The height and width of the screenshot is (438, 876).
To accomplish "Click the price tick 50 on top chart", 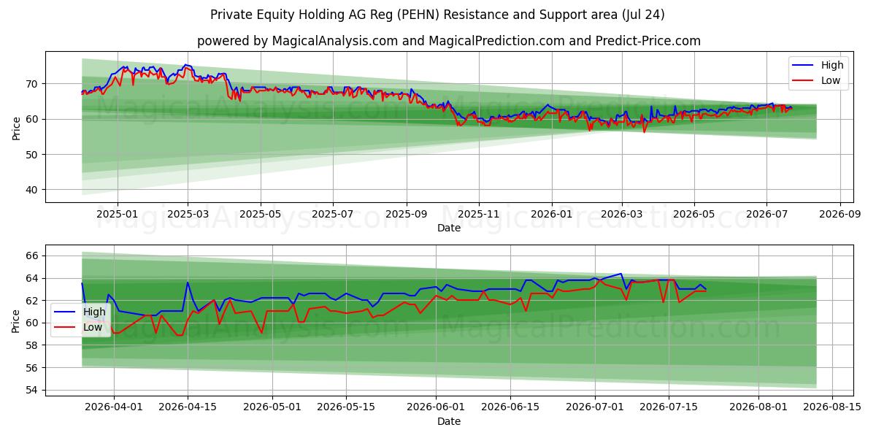I will [x=34, y=155].
